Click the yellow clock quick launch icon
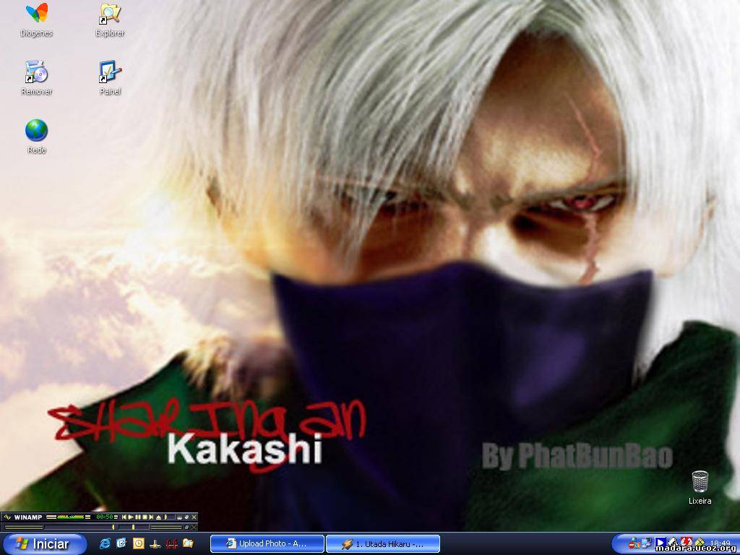740x555 pixels. (138, 543)
